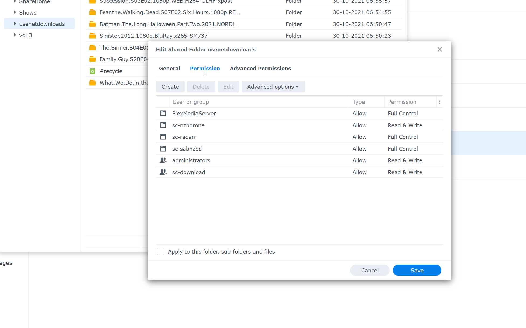This screenshot has height=328, width=526.
Task: Click the Save button
Action: (417, 270)
